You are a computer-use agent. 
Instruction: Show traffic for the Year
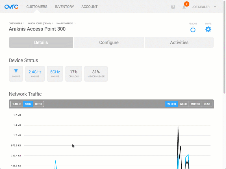click(x=207, y=104)
